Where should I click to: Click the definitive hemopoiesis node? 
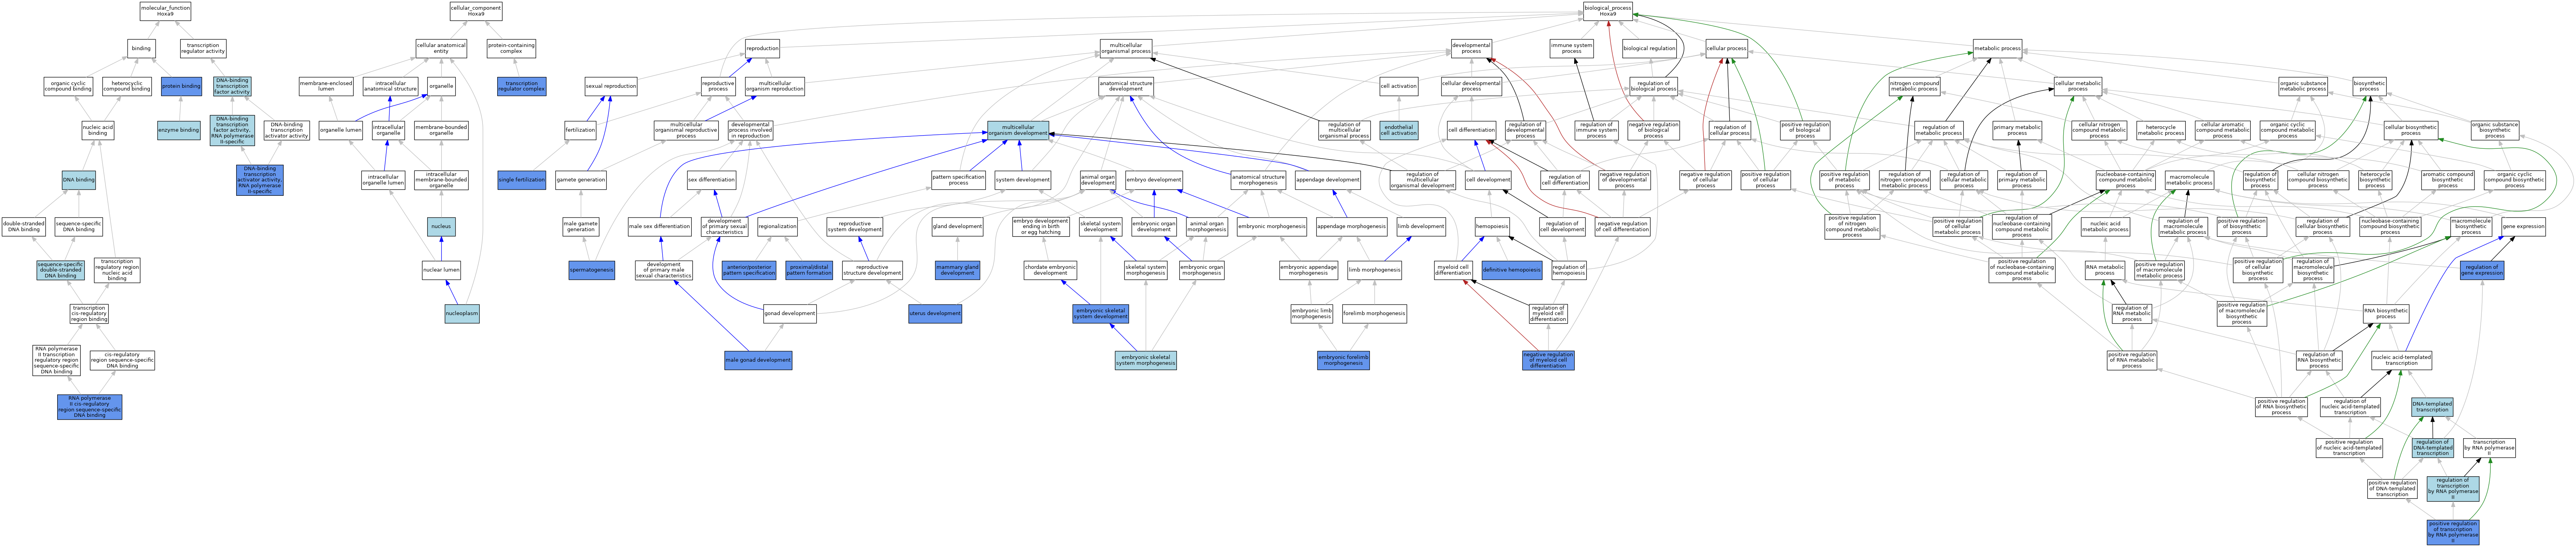coord(1511,270)
